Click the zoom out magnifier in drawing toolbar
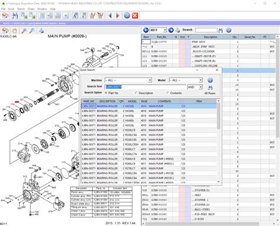The image size is (280, 226). (32, 31)
